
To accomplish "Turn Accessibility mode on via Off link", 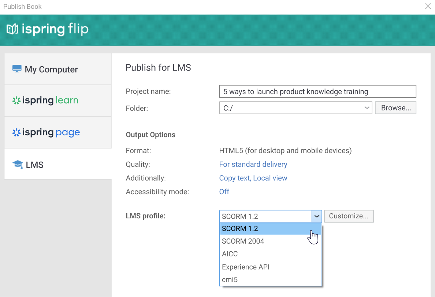I will click(224, 191).
